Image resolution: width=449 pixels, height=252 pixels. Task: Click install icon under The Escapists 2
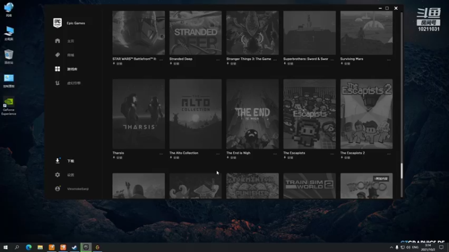click(x=342, y=157)
